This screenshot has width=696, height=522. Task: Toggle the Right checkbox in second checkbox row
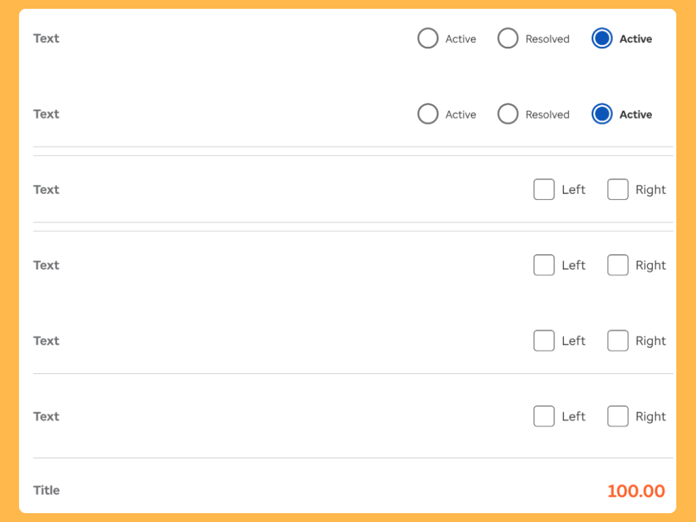[x=617, y=265]
